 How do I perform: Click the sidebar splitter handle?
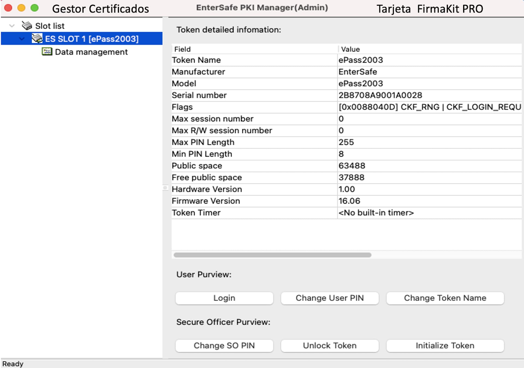[165, 188]
